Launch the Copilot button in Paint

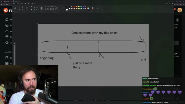[x=93, y=8]
